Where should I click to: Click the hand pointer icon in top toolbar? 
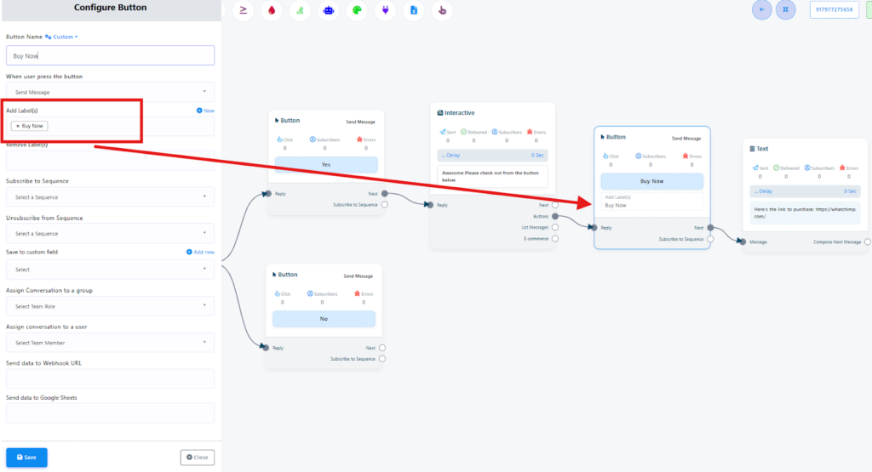coord(441,10)
